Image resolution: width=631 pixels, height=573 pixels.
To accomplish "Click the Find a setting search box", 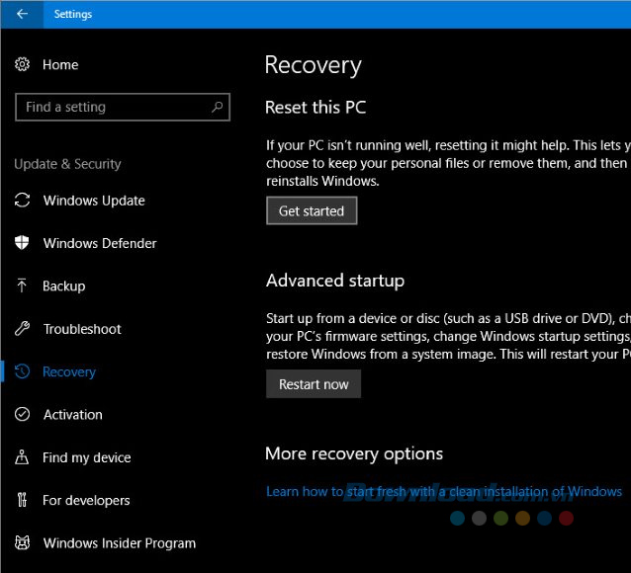I will (123, 107).
